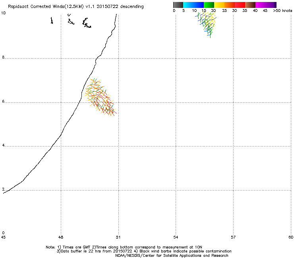Click the '25' label under the color bar
The height and width of the screenshot is (258, 294).
point(224,11)
